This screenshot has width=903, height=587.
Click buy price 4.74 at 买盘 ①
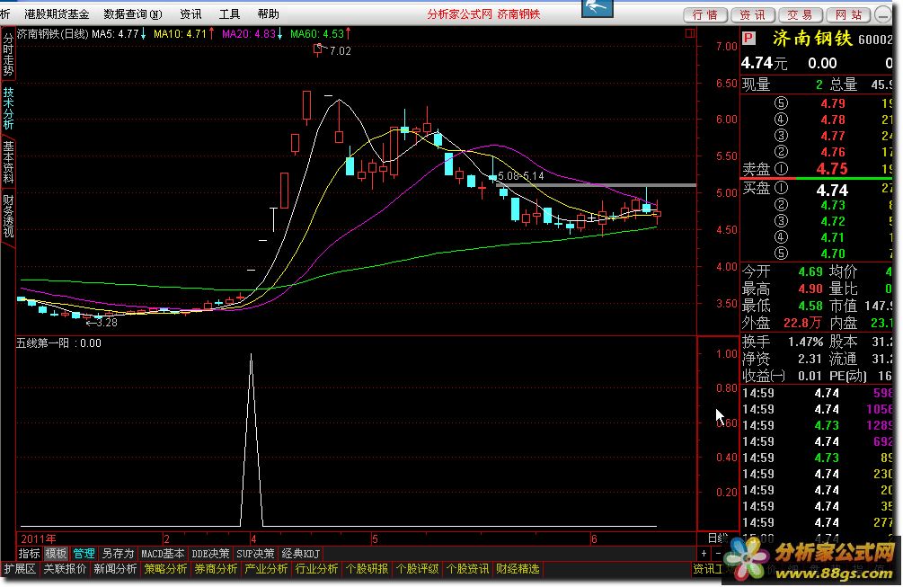pos(832,190)
